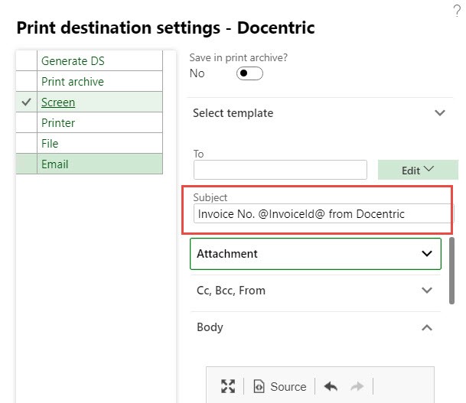Expand the Attachment section

coord(427,254)
